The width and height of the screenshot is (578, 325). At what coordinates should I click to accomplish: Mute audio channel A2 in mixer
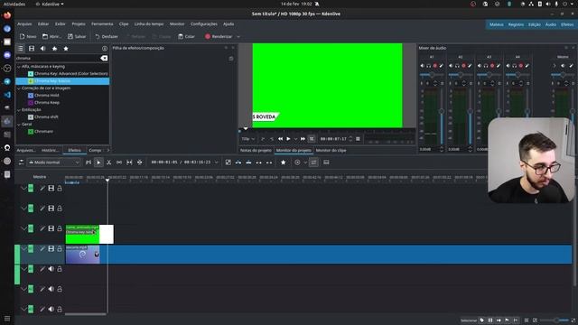[451, 66]
